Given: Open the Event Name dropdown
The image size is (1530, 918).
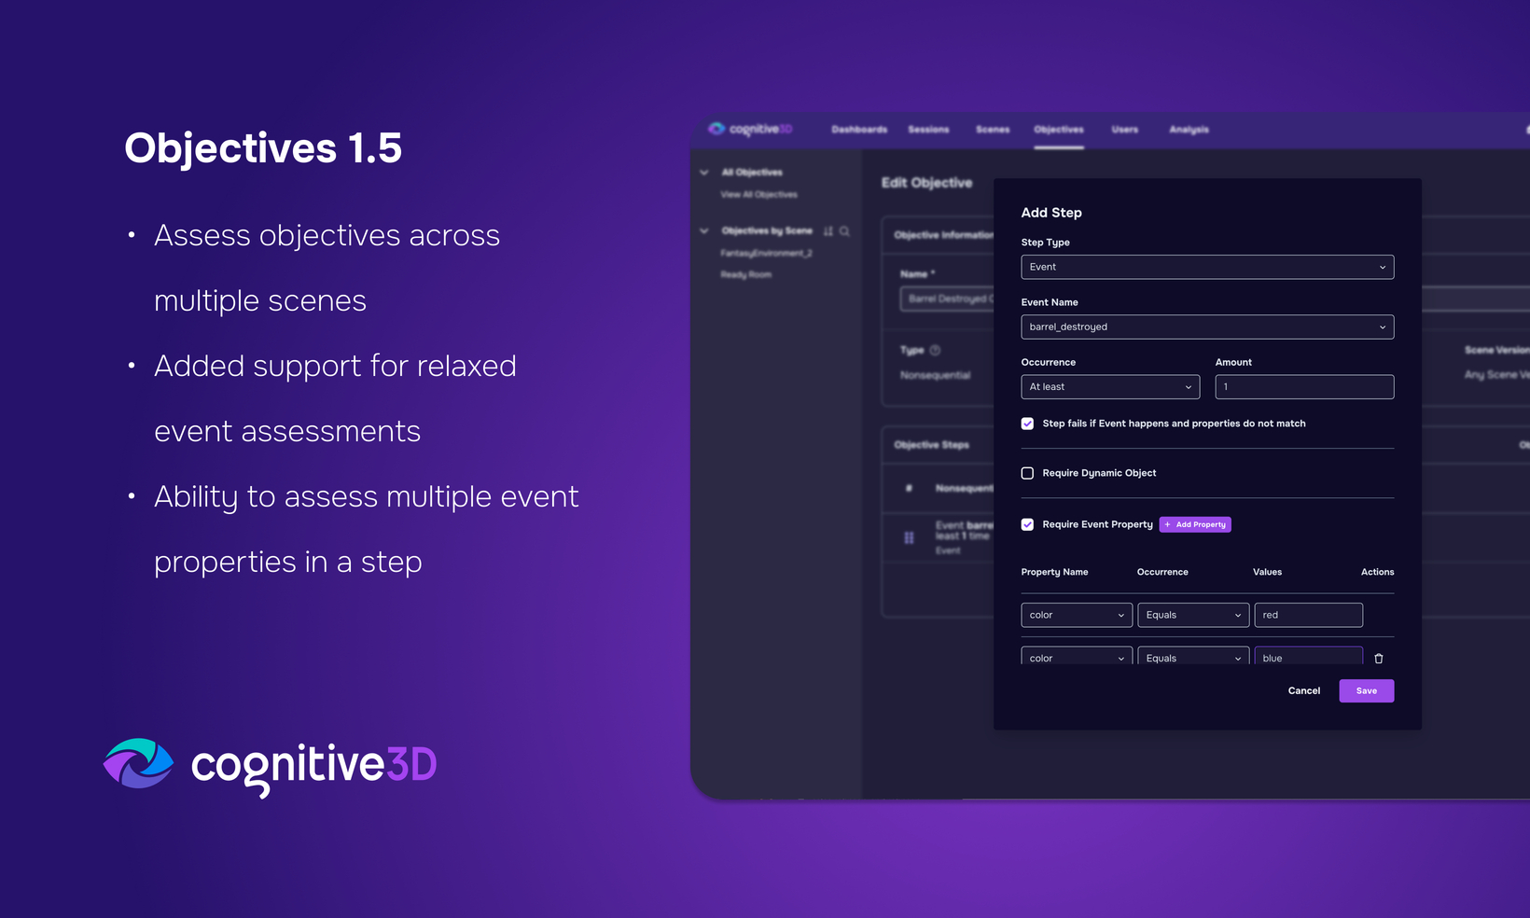Looking at the screenshot, I should 1207,327.
